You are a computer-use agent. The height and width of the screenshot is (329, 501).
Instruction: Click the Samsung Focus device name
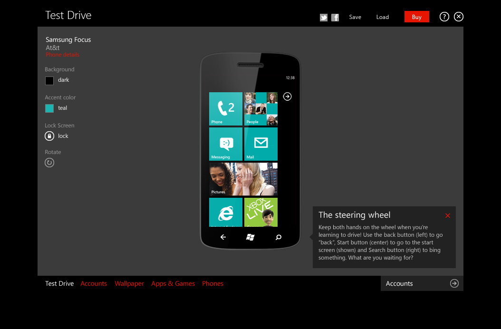click(68, 39)
